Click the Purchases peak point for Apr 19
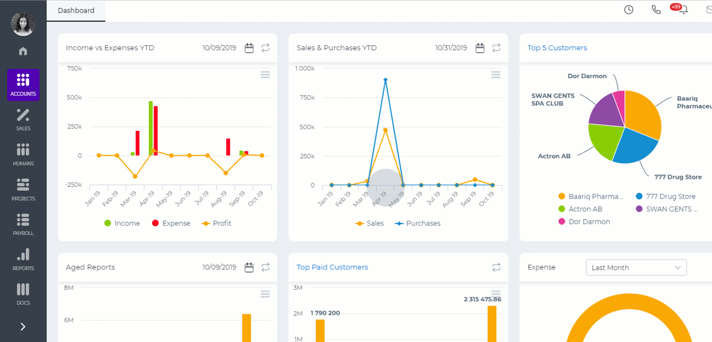The width and height of the screenshot is (712, 342). coord(385,80)
